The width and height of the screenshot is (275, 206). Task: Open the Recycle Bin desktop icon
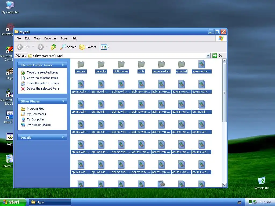(x=262, y=183)
